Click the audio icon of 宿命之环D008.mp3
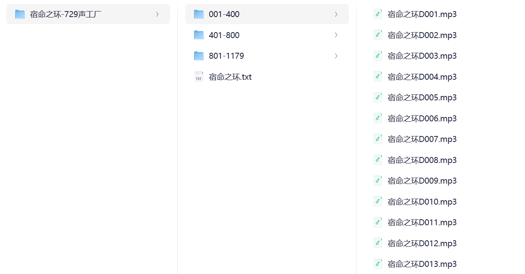The width and height of the screenshot is (525, 274). [378, 160]
